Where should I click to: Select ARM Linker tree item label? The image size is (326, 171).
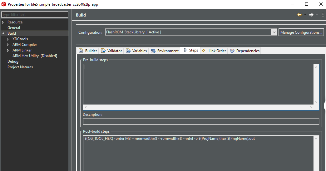pyautogui.click(x=22, y=50)
